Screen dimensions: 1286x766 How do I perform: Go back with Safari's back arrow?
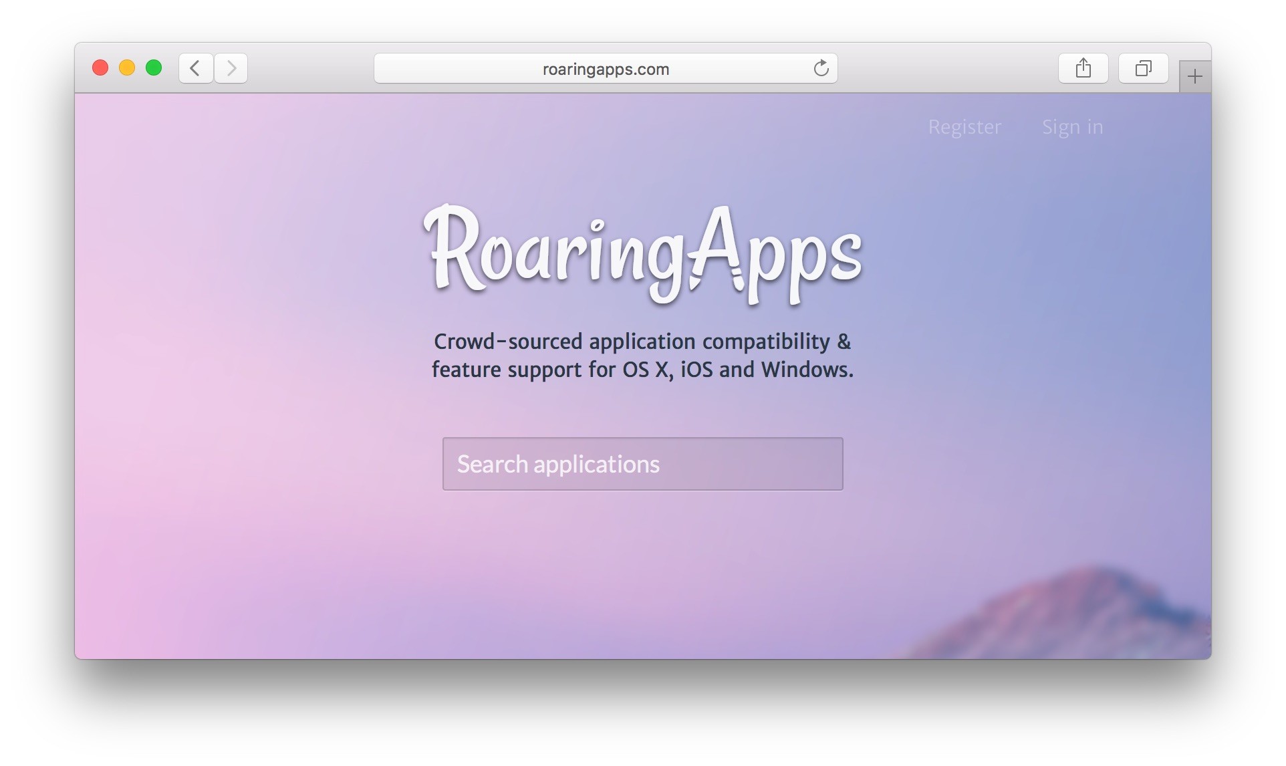pos(196,68)
